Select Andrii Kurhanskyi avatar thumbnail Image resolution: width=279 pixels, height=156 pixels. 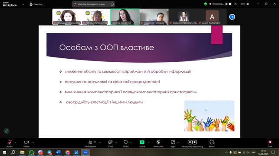[x=212, y=17]
